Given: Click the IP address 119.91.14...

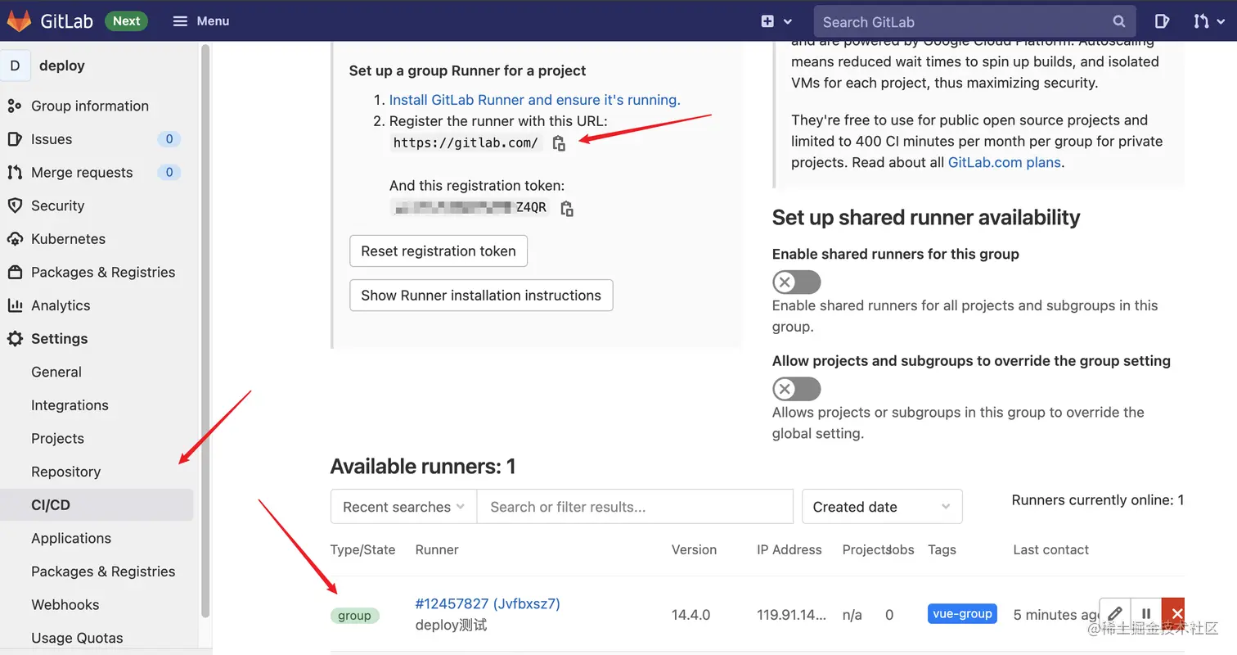Looking at the screenshot, I should click(x=791, y=615).
